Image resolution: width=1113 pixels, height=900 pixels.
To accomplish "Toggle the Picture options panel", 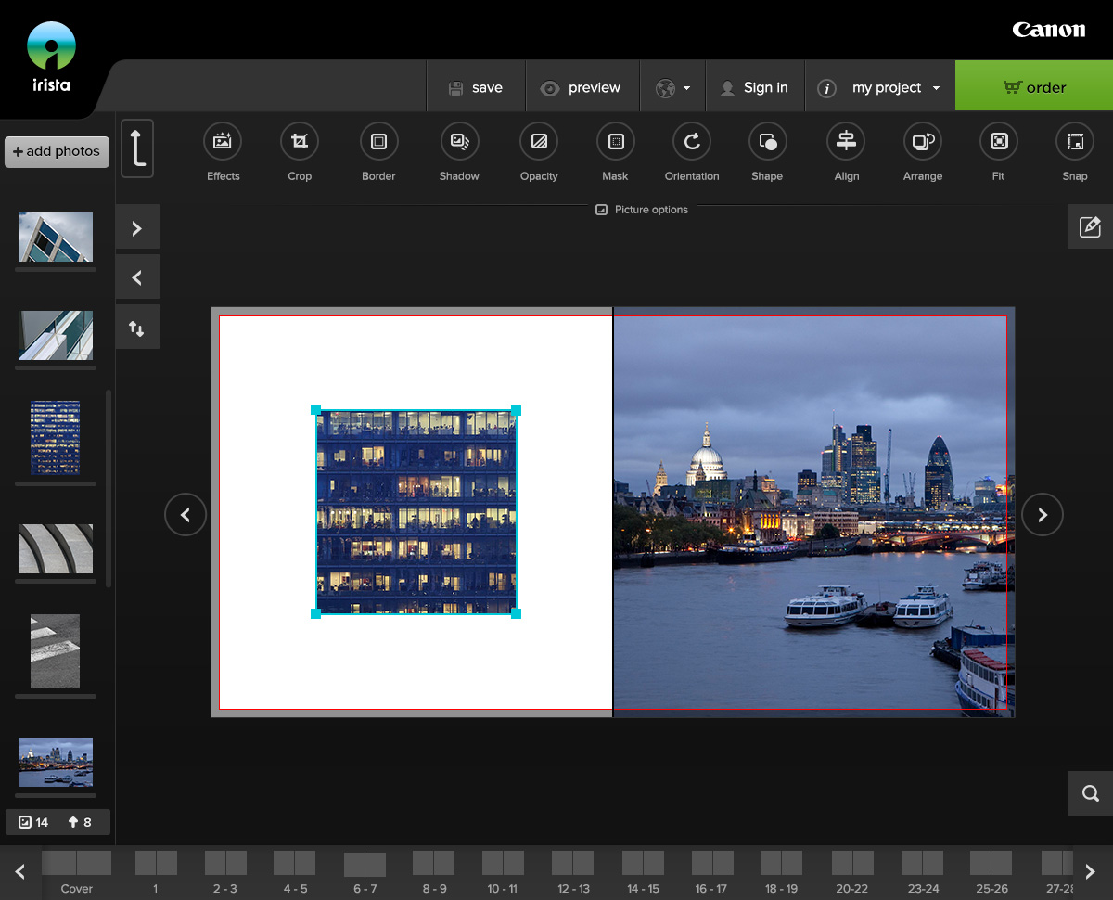I will pos(642,210).
